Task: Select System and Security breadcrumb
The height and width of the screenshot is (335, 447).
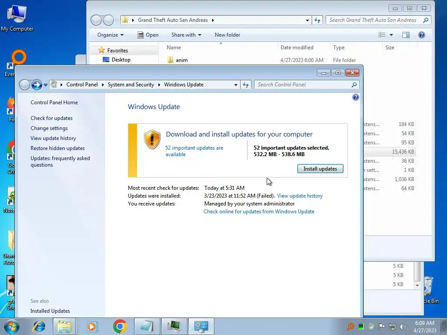Action: pos(131,85)
